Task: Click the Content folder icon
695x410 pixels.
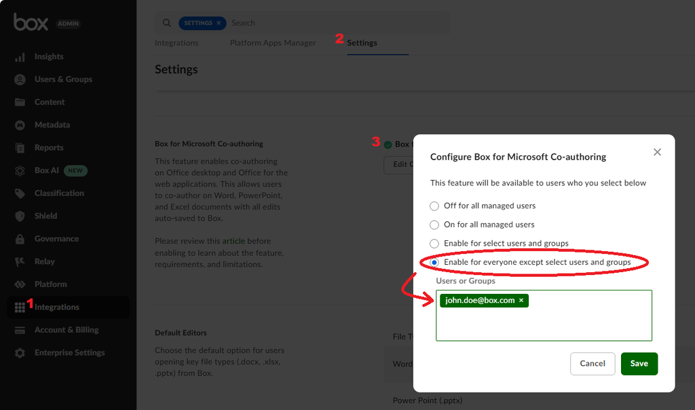Action: 20,102
